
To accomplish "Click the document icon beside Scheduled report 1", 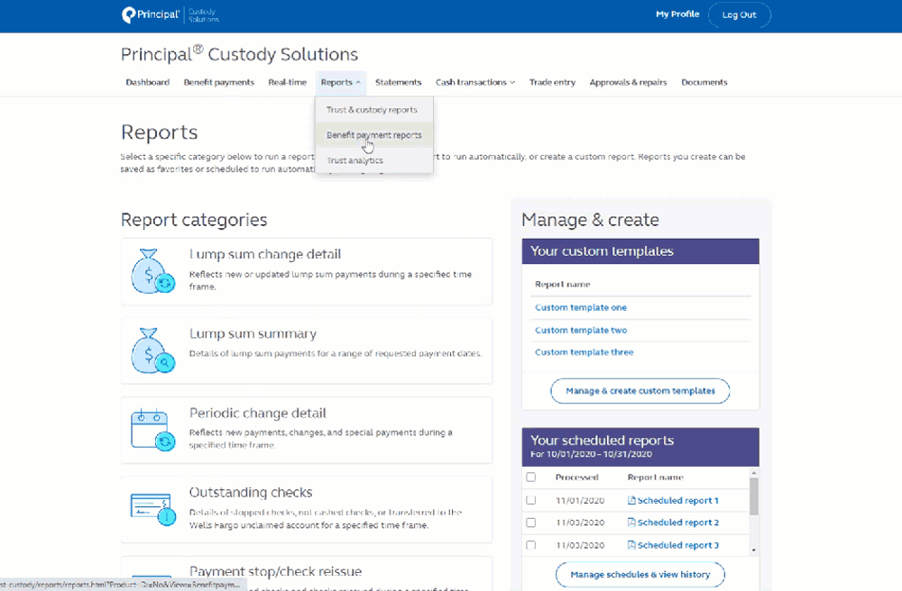I will tap(633, 500).
